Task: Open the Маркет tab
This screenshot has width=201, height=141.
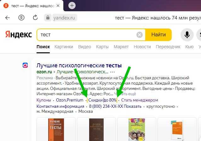Action: tap(121, 47)
